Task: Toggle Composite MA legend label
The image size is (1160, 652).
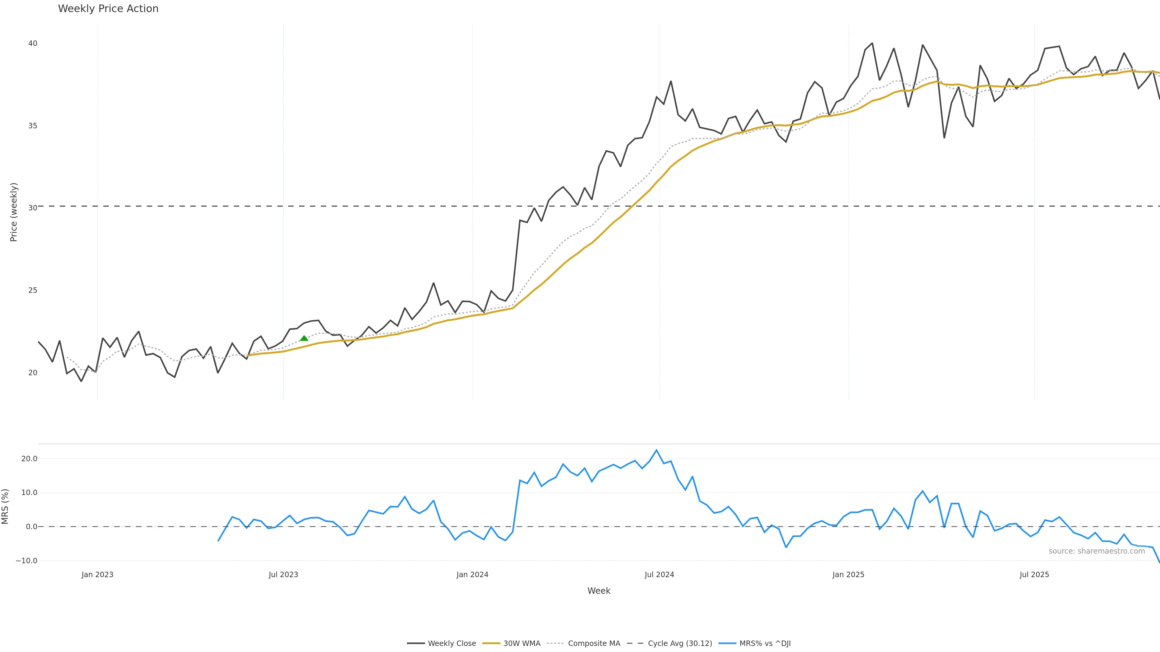Action: point(594,644)
